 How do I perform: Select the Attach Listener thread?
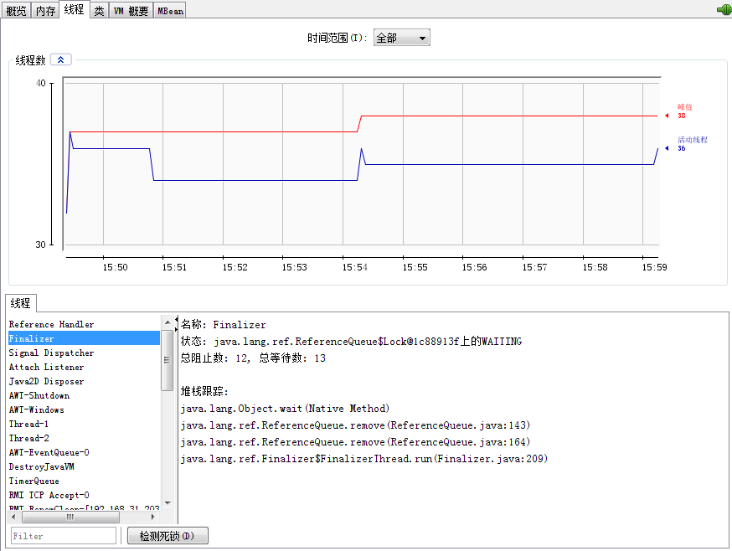46,367
